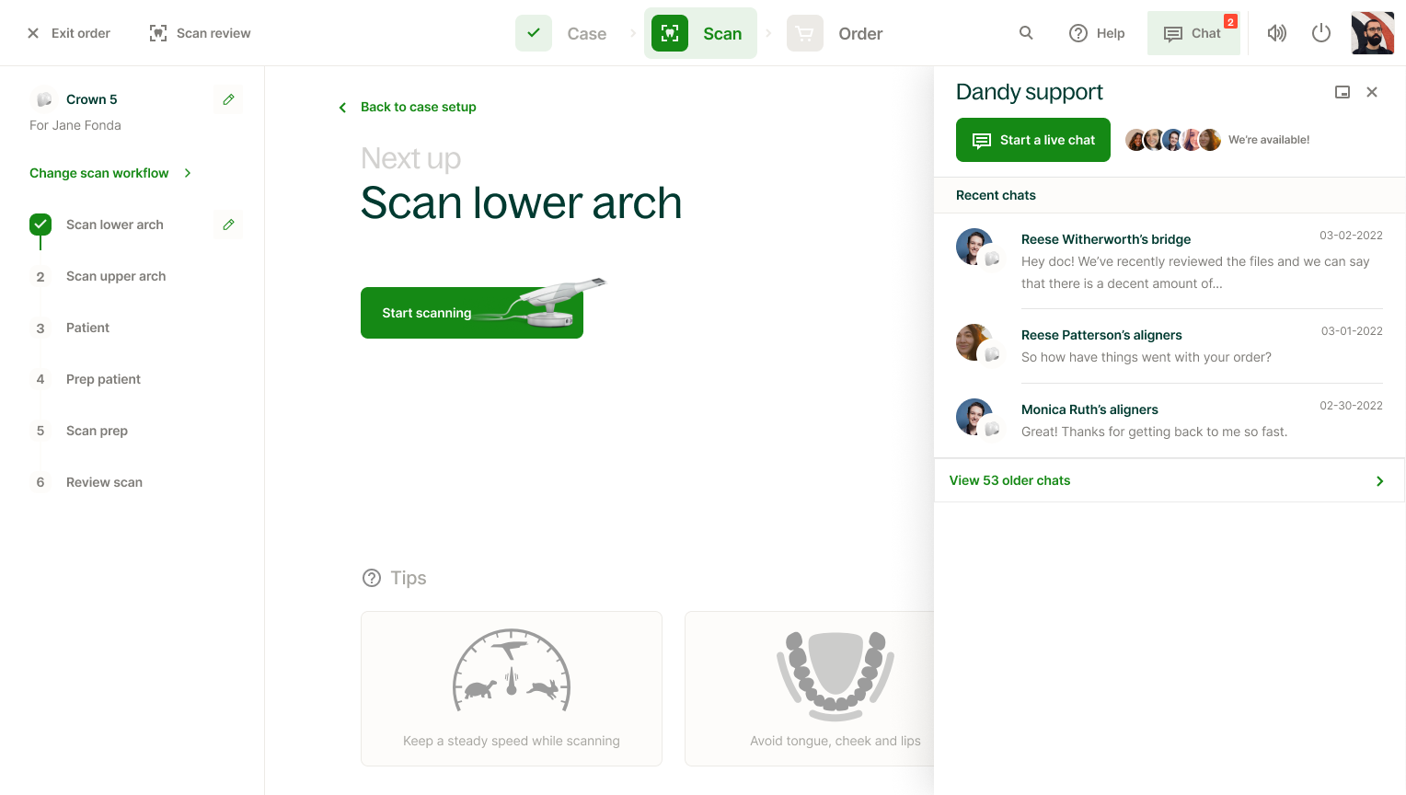Open Reese Patterson's aligners chat

click(x=1101, y=335)
